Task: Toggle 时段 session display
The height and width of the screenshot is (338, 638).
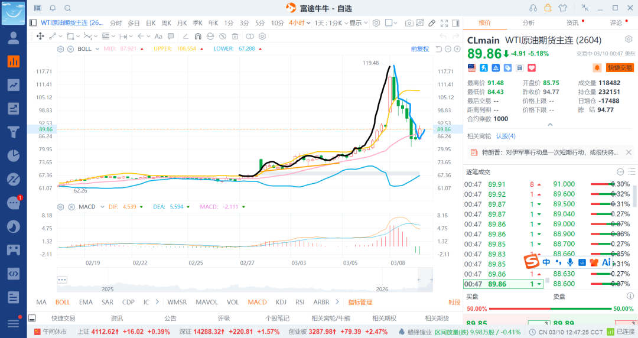Action: click(454, 302)
